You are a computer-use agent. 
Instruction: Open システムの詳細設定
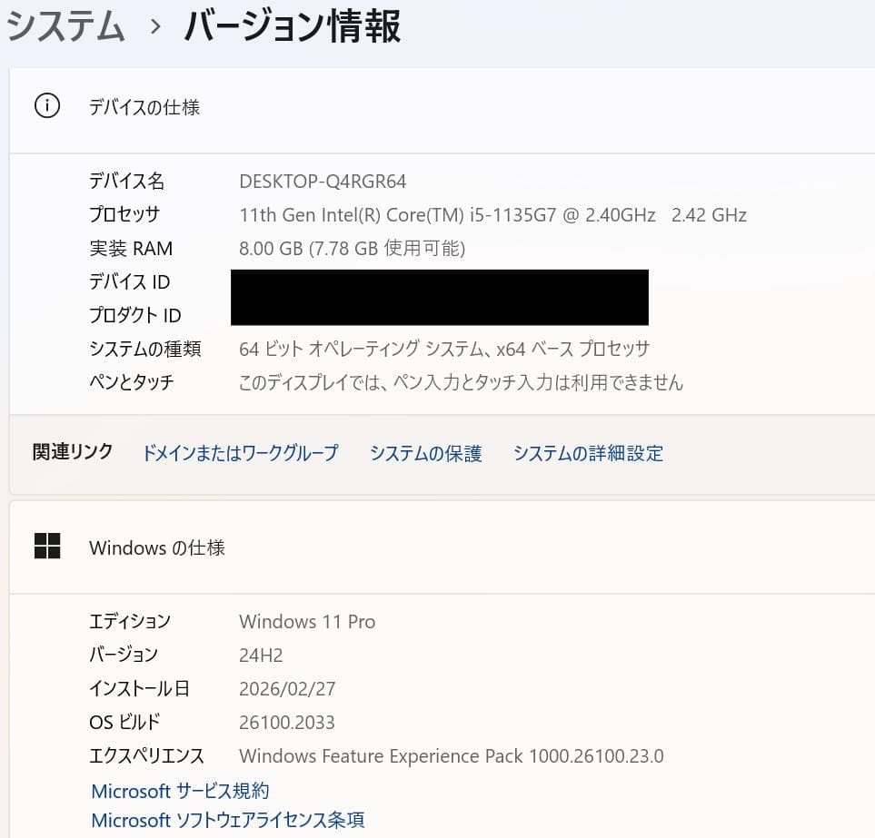click(x=588, y=453)
